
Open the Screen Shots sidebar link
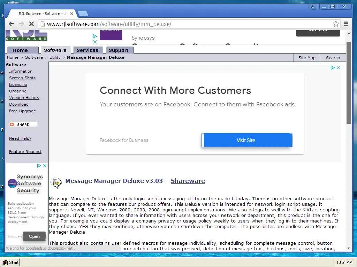(22, 78)
